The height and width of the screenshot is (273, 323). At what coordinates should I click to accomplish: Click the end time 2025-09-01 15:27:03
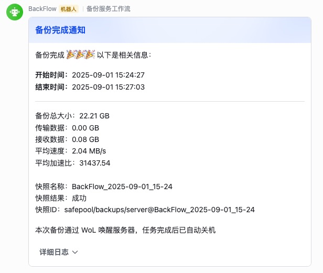[x=108, y=87]
